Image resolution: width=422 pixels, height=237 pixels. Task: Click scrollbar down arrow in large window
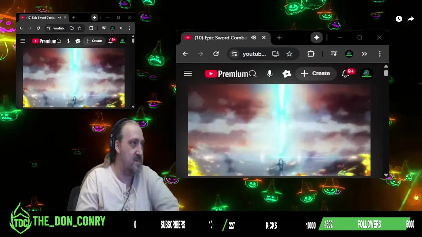coord(386,175)
